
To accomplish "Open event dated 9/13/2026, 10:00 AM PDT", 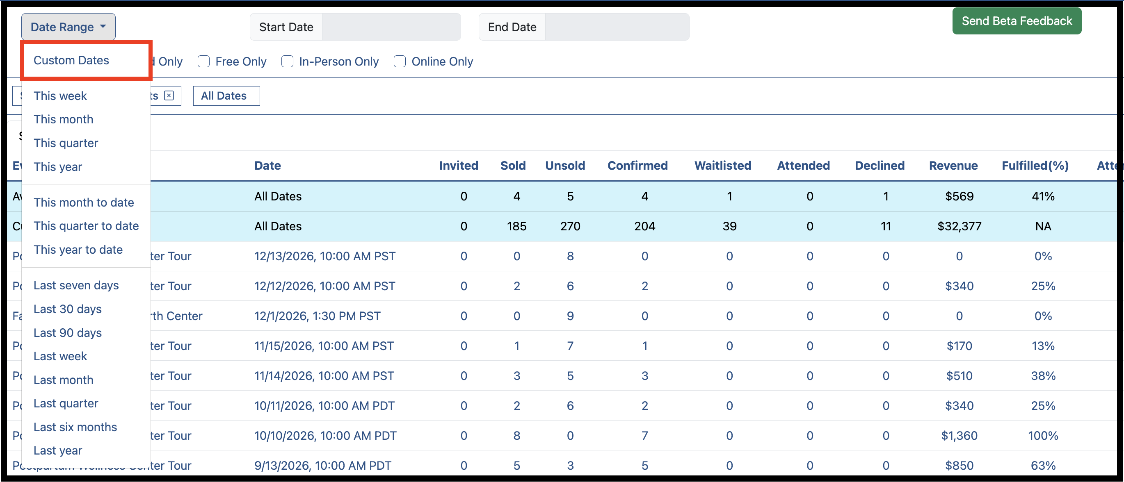I will [322, 466].
